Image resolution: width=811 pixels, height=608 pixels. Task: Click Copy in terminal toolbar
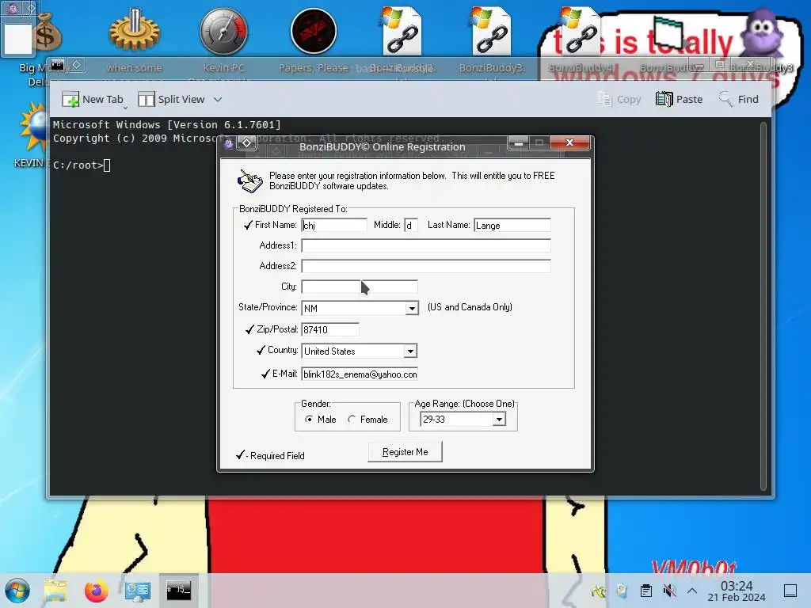(619, 99)
